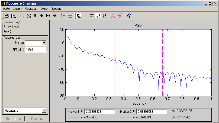The image size is (219, 123).
Task: Click the window title bar application icon
Action: coord(4,4)
